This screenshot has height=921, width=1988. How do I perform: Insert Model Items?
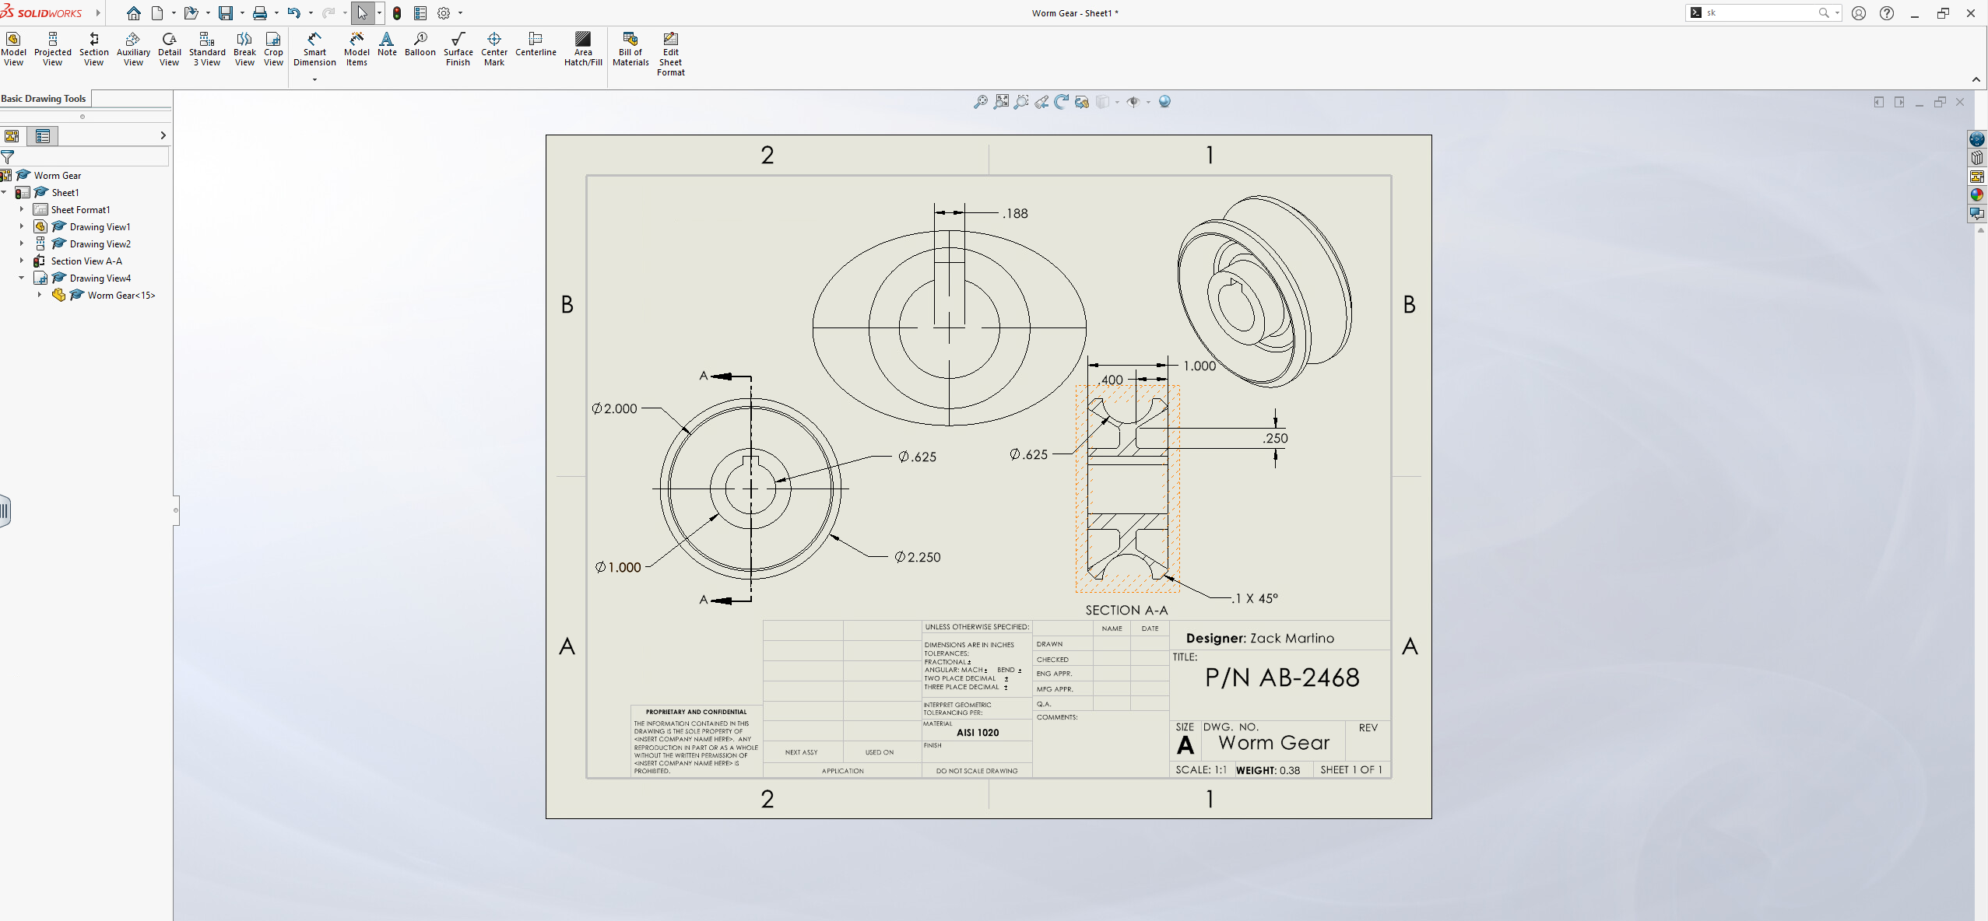[x=357, y=49]
